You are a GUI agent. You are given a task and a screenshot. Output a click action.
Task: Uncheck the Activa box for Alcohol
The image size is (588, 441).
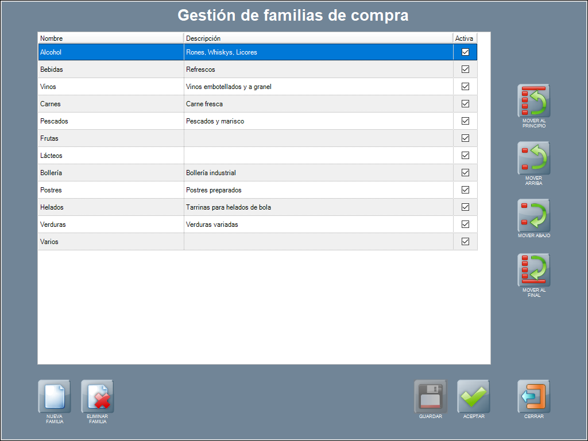(x=465, y=52)
